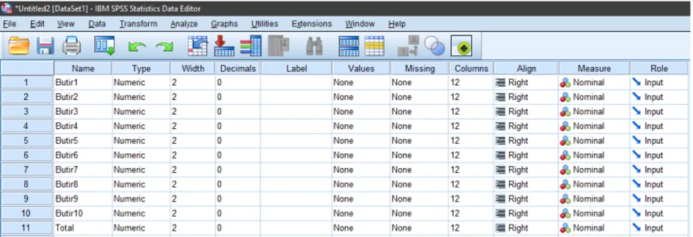Image resolution: width=693 pixels, height=237 pixels.
Task: Go to case toolbar icon
Action: tap(197, 46)
